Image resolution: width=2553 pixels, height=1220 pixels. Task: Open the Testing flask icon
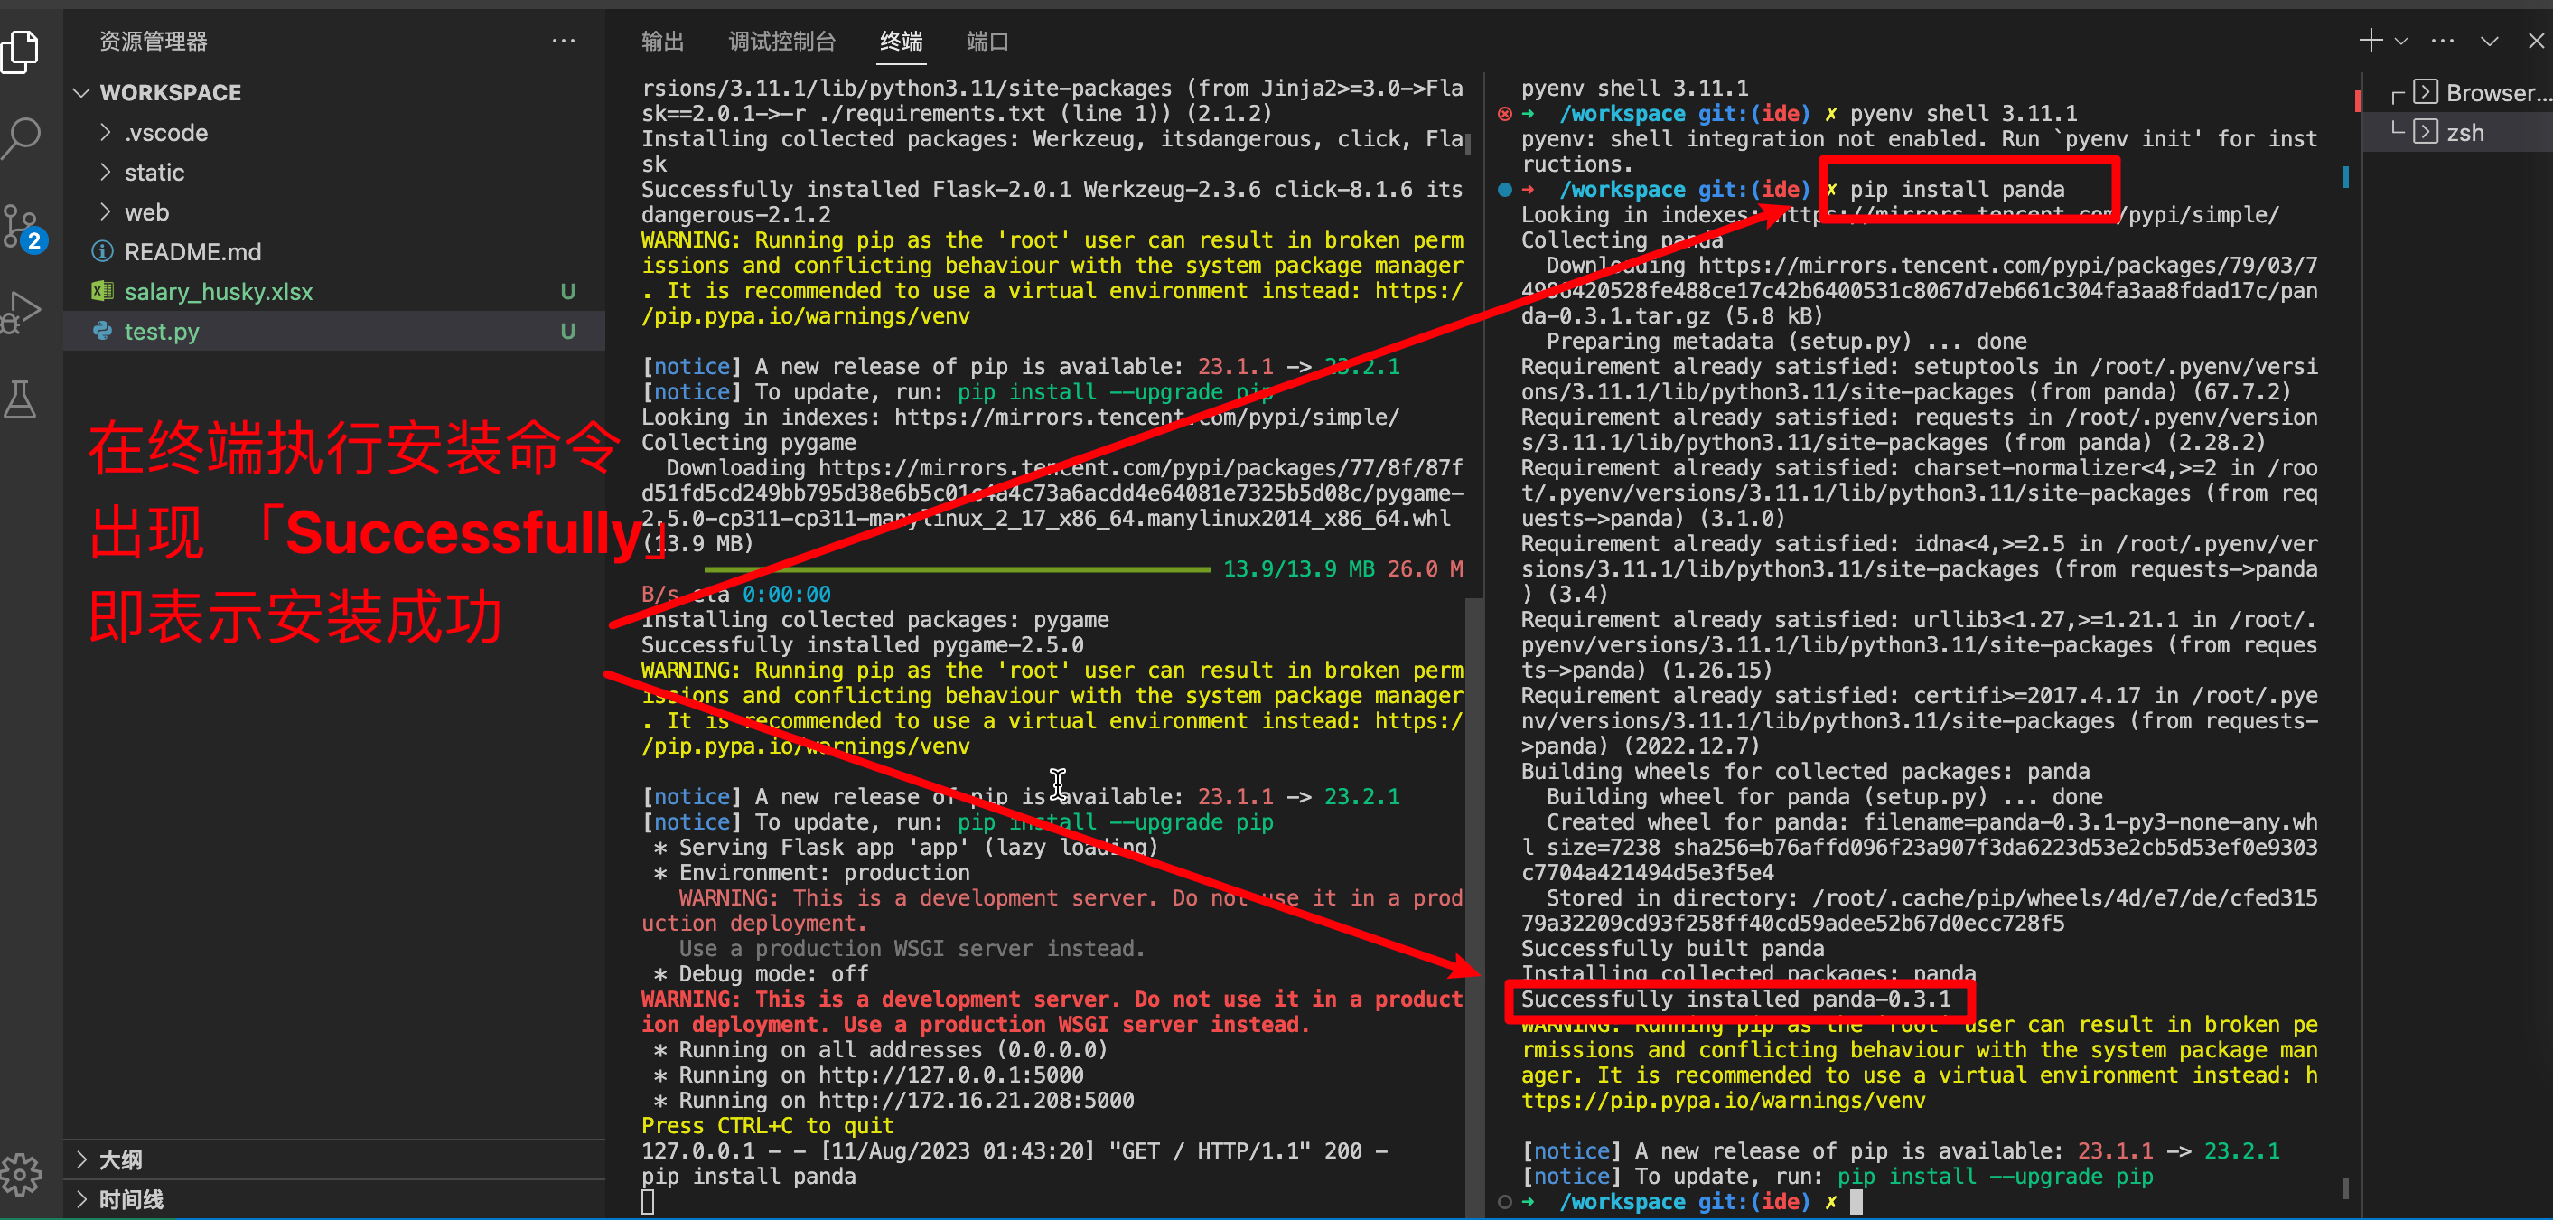22,399
